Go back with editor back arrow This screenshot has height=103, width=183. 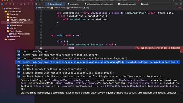pos(40,4)
